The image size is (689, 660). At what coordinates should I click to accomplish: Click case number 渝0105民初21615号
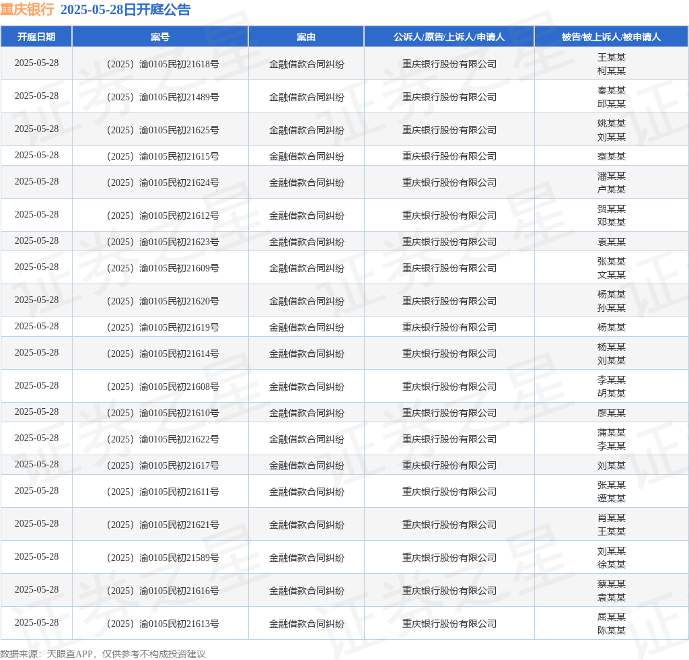pos(163,156)
